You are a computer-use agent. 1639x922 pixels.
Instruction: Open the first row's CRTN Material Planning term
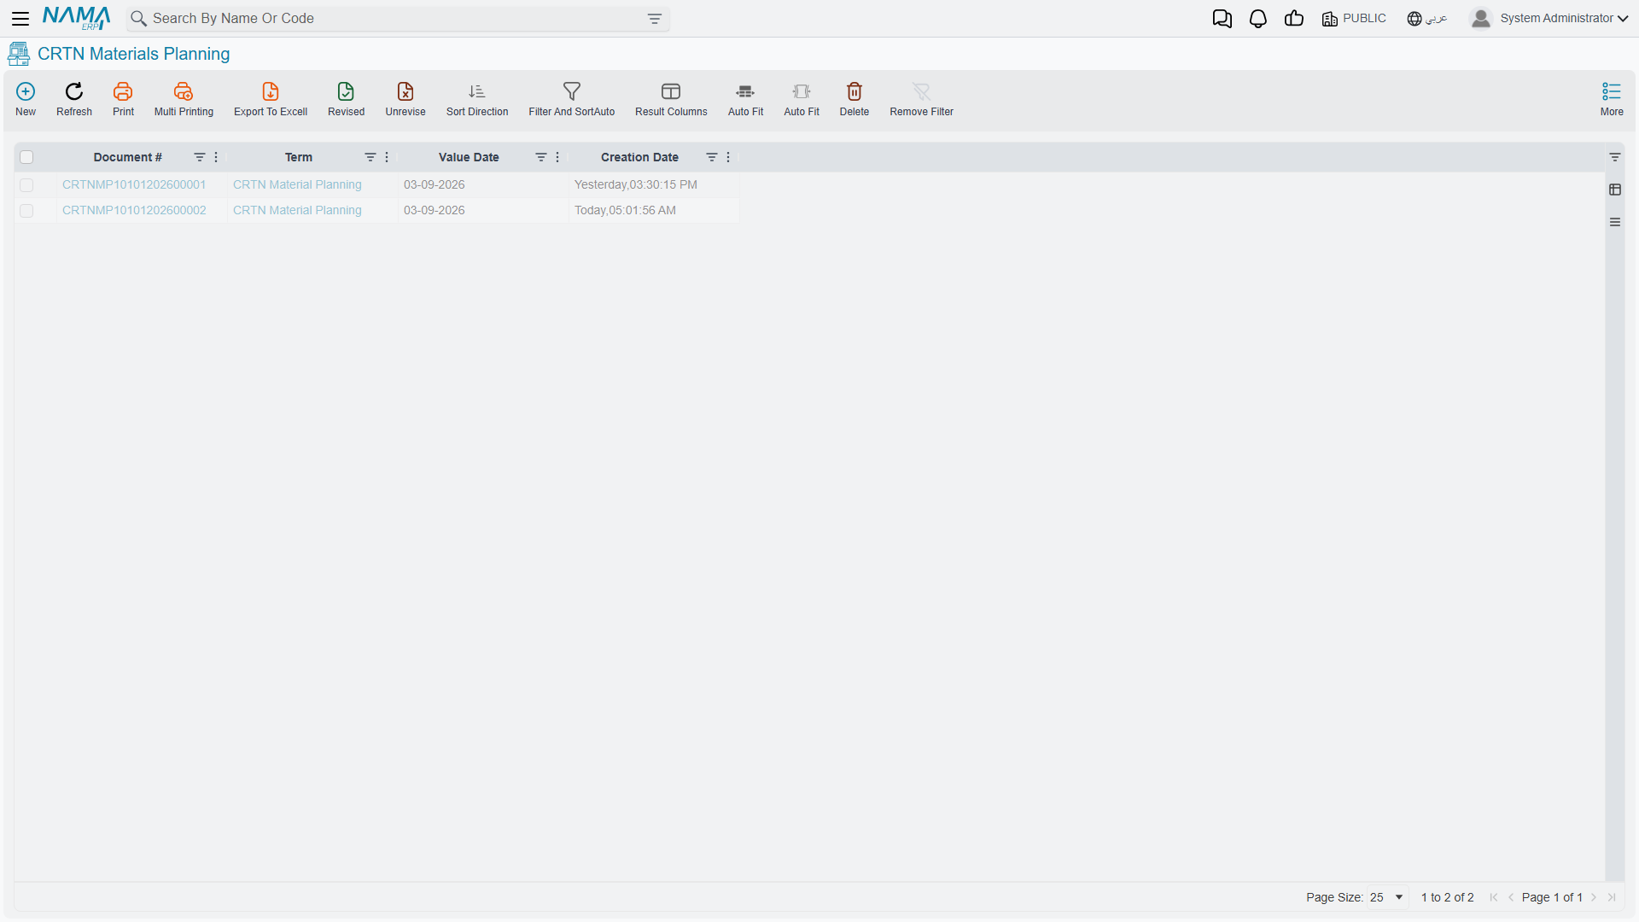click(297, 184)
